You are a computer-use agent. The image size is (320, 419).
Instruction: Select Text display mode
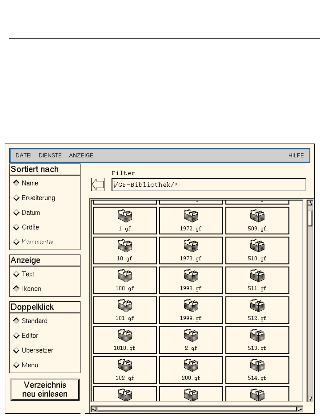coord(24,274)
